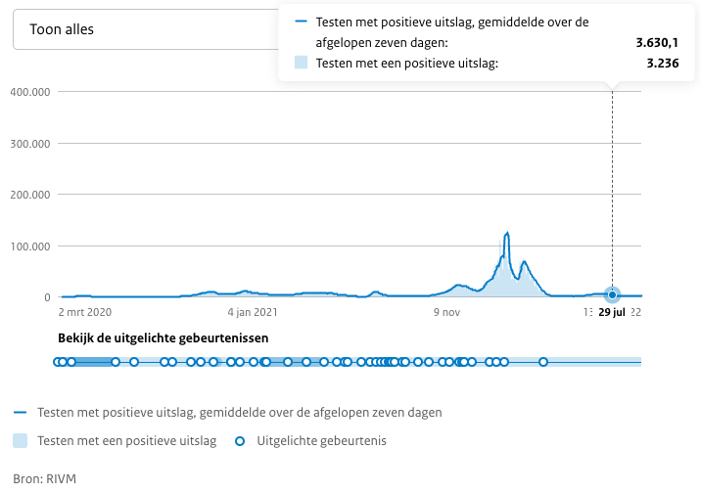Click the circle icon beside "Uitgelichte gebeurtenis" legend

coord(240,441)
